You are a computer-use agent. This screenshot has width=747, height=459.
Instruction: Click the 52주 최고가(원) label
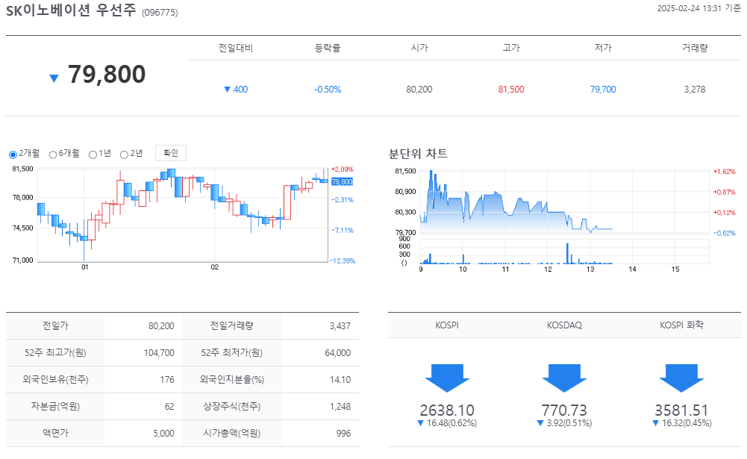coord(55,353)
